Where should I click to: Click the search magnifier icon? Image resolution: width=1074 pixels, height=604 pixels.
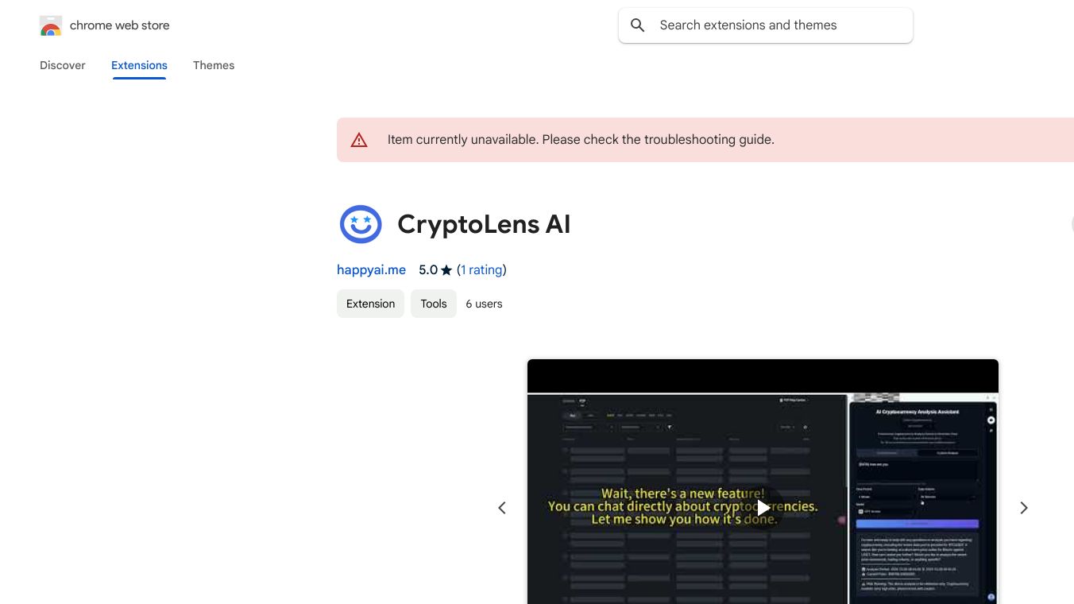coord(637,25)
